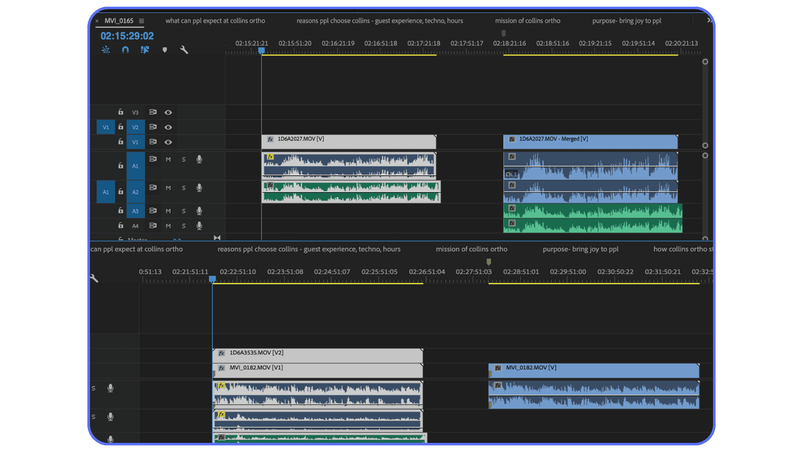Solo the A3 audio track
Image resolution: width=803 pixels, height=452 pixels.
[x=184, y=211]
